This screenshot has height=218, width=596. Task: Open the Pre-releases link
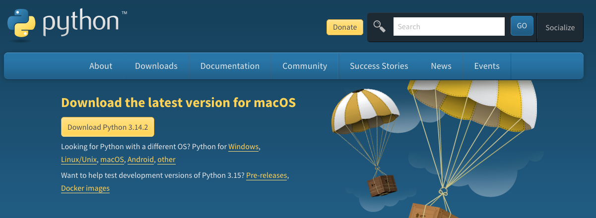266,175
